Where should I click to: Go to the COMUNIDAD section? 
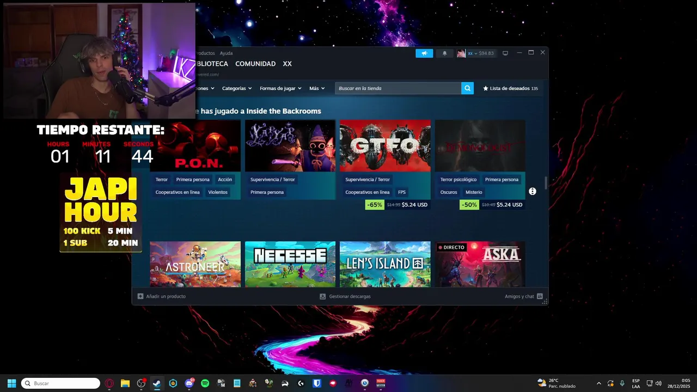point(255,64)
